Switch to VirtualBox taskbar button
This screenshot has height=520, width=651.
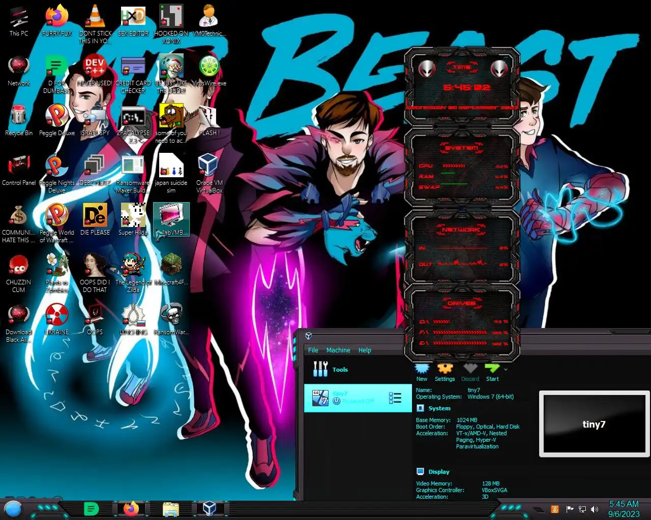click(209, 508)
